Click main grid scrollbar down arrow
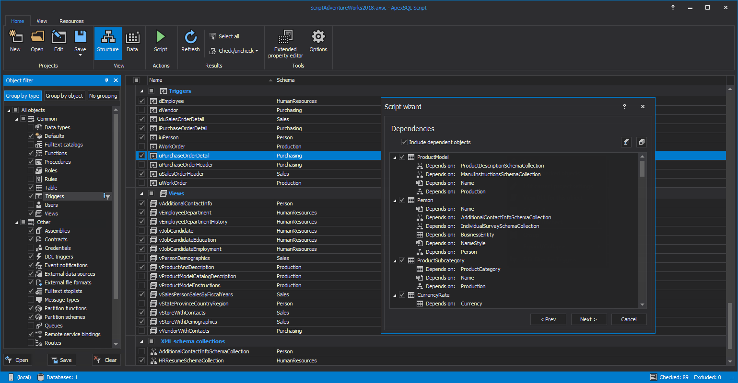The height and width of the screenshot is (383, 738). coord(730,361)
